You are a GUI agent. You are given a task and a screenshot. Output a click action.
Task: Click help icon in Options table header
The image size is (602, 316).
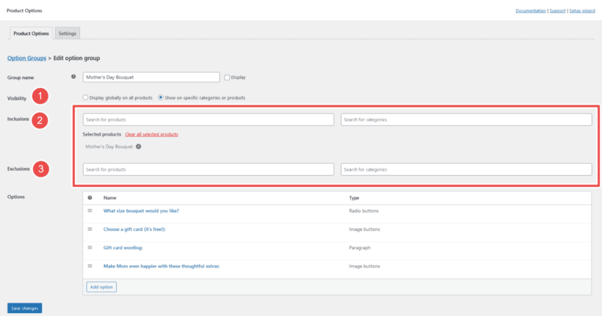(90, 198)
